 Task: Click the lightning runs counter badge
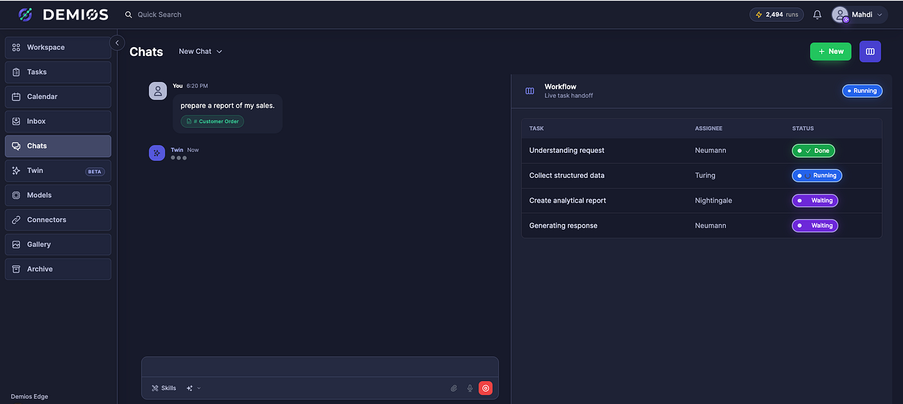[x=777, y=14]
